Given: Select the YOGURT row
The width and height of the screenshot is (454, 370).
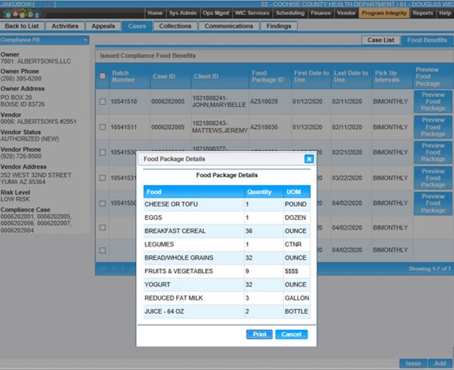Looking at the screenshot, I should tap(227, 284).
